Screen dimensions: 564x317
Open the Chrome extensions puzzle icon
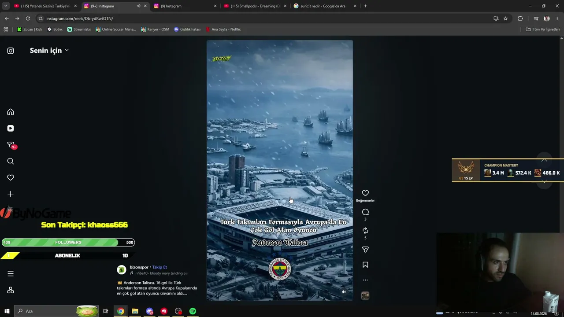point(520,18)
